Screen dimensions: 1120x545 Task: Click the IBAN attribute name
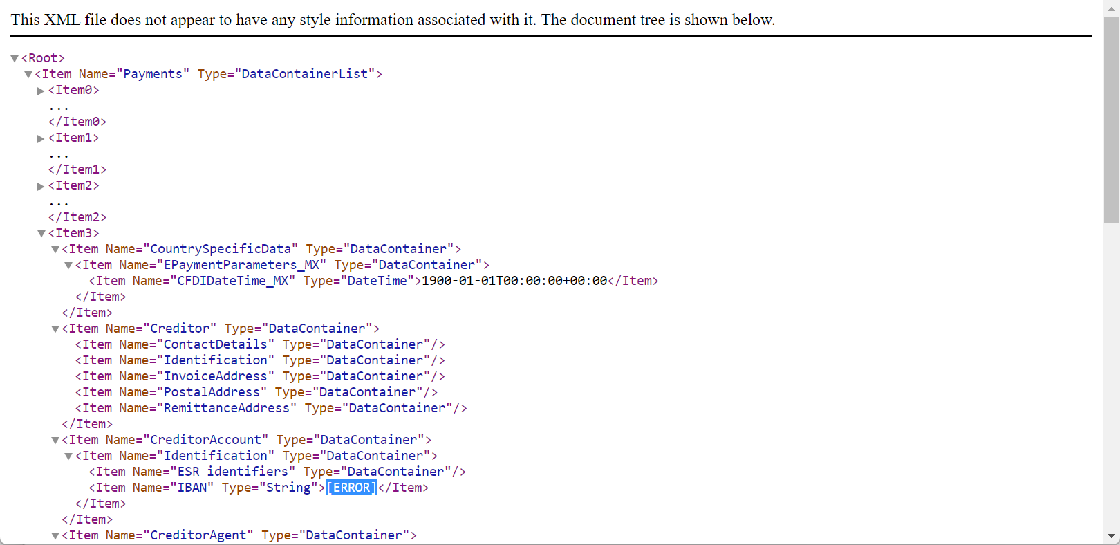point(192,488)
